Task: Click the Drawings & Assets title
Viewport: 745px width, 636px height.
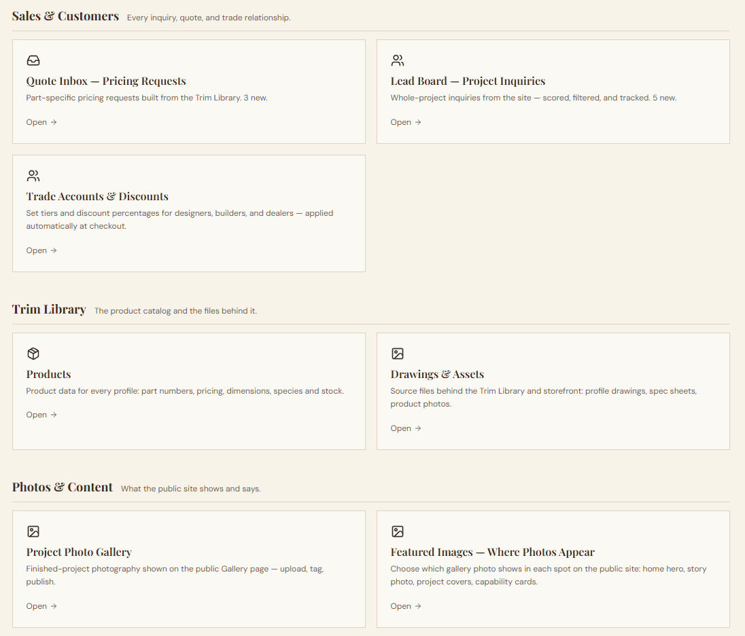Action: click(x=437, y=374)
